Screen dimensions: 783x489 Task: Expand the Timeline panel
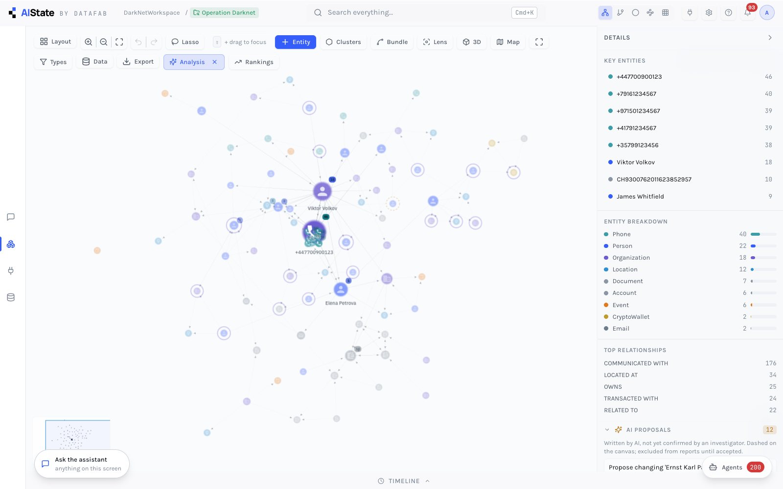point(404,481)
